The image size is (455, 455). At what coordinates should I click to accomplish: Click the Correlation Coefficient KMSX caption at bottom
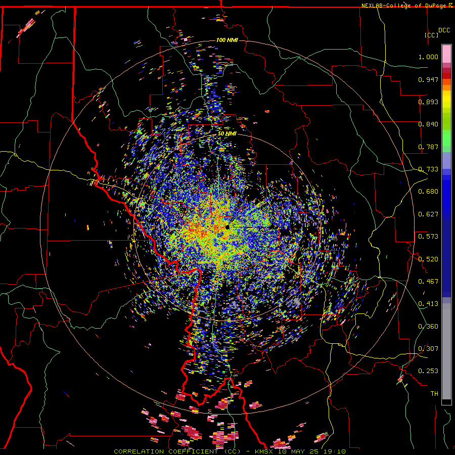point(230,451)
